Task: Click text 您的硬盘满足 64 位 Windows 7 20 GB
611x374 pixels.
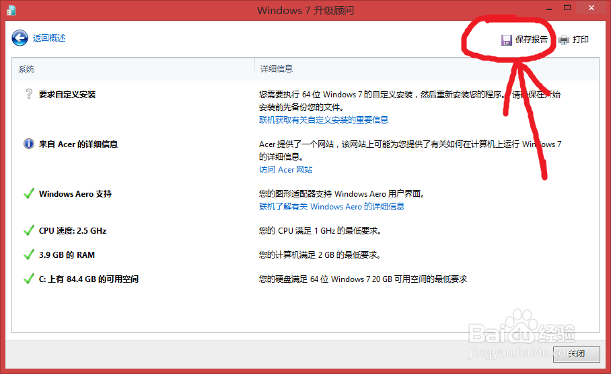Action: (x=363, y=279)
